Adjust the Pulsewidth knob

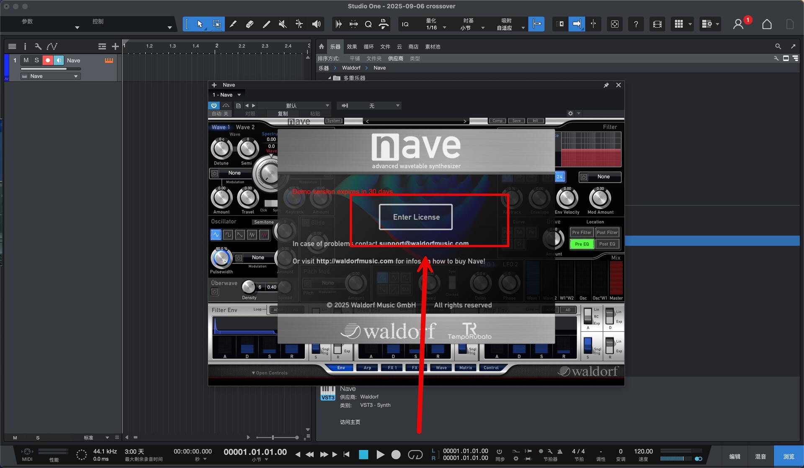coord(221,258)
